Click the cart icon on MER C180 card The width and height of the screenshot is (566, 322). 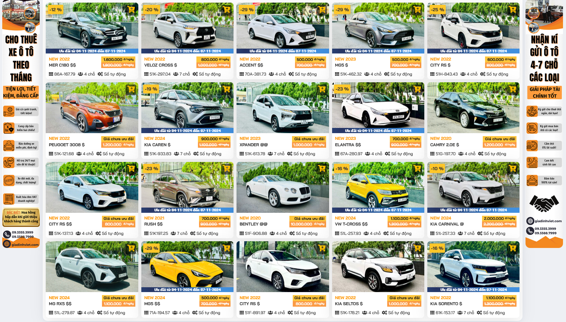(131, 10)
